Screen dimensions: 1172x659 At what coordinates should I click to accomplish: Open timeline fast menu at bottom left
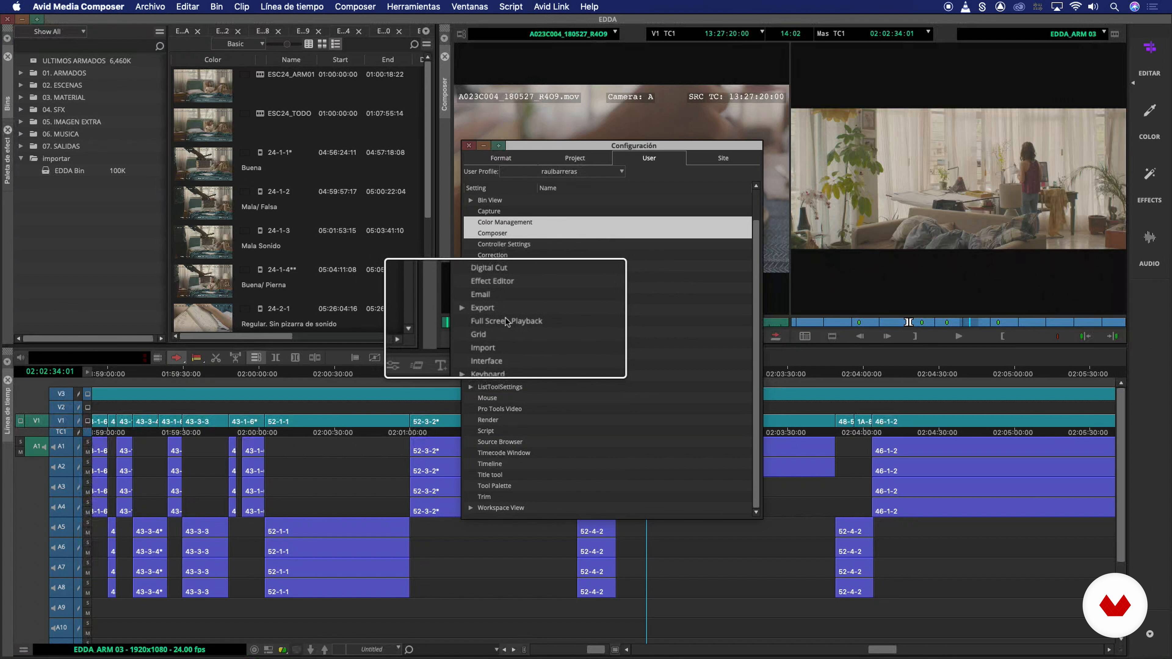24,650
